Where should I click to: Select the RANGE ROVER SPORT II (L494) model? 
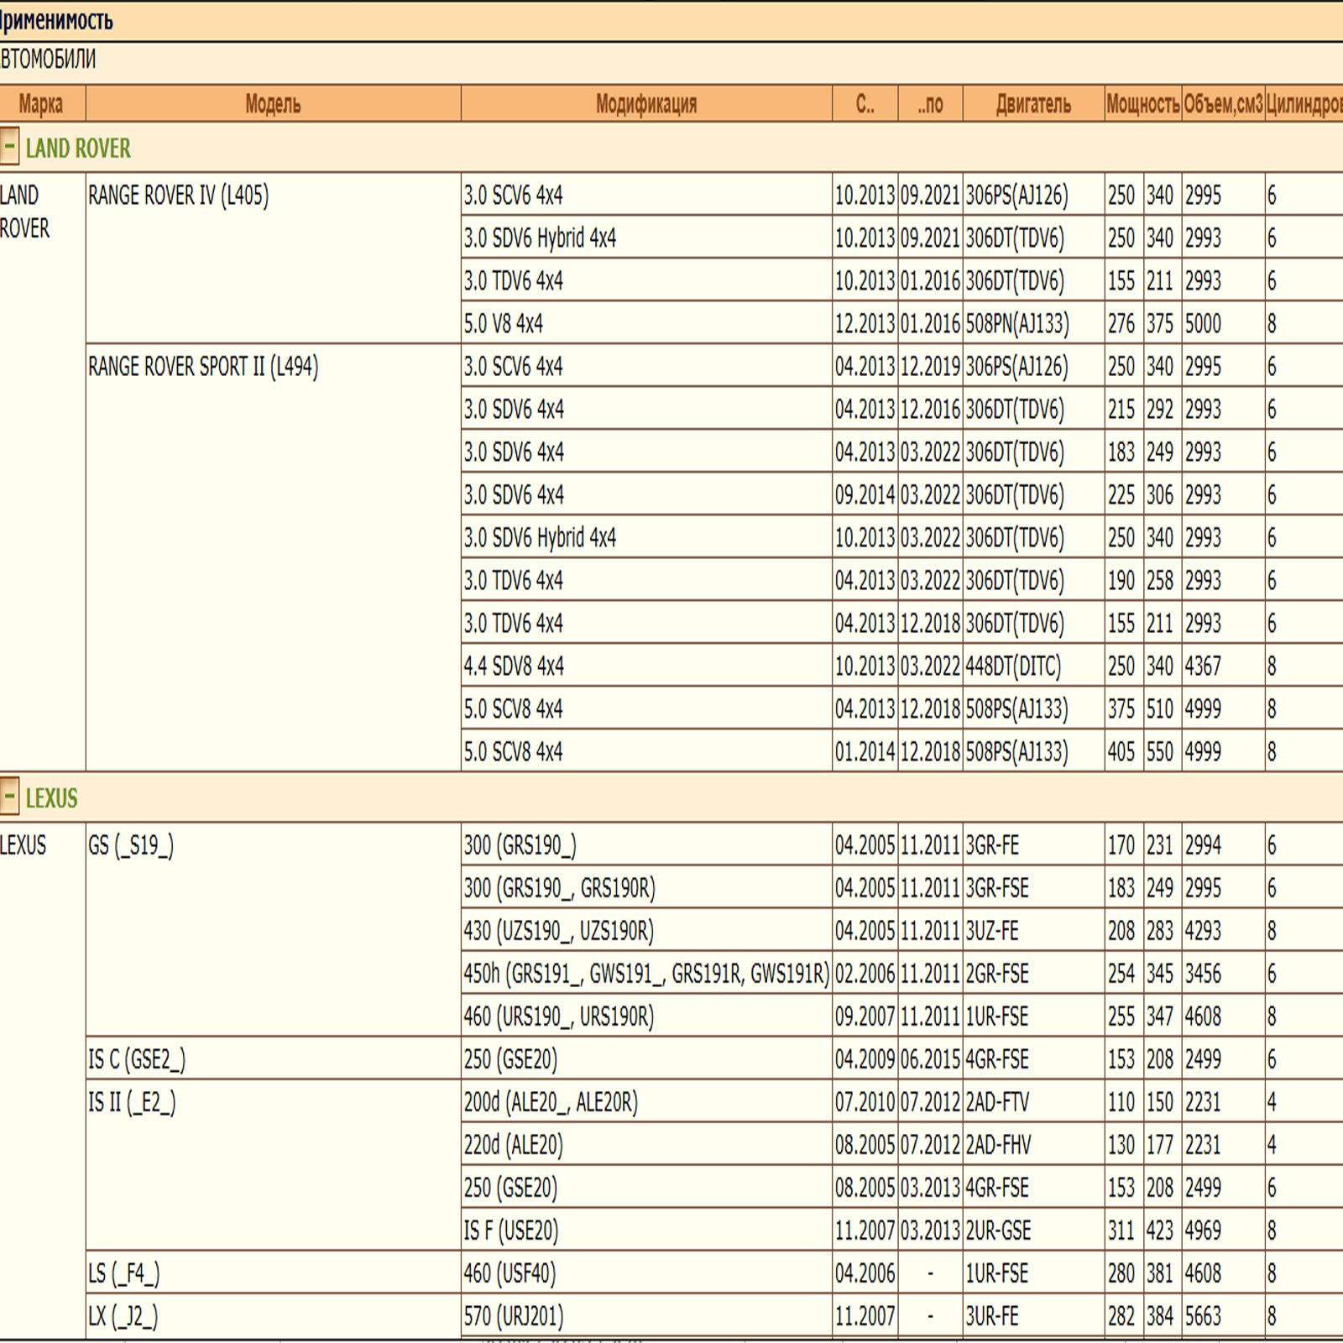(x=203, y=367)
